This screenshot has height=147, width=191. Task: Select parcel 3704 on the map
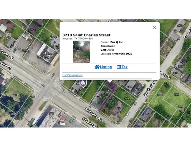tap(33, 29)
